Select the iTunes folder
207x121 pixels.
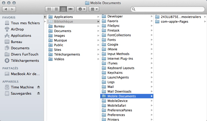[127, 63]
